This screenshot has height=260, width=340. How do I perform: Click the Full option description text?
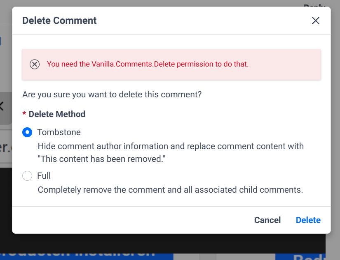pyautogui.click(x=170, y=190)
